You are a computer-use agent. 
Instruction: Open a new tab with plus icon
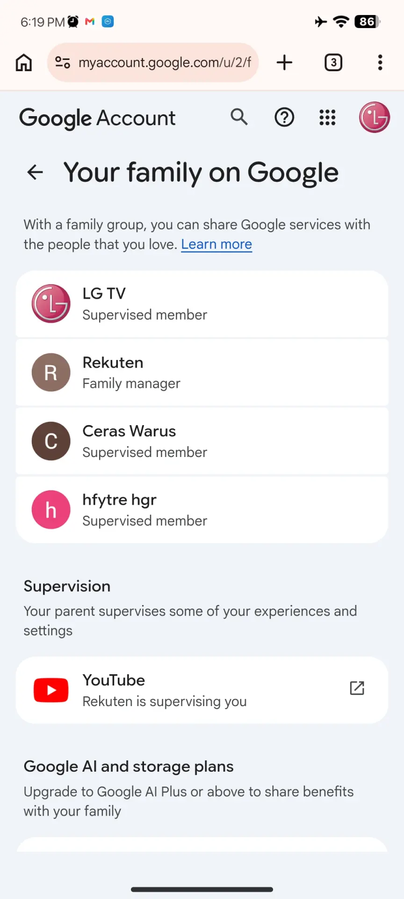(284, 62)
